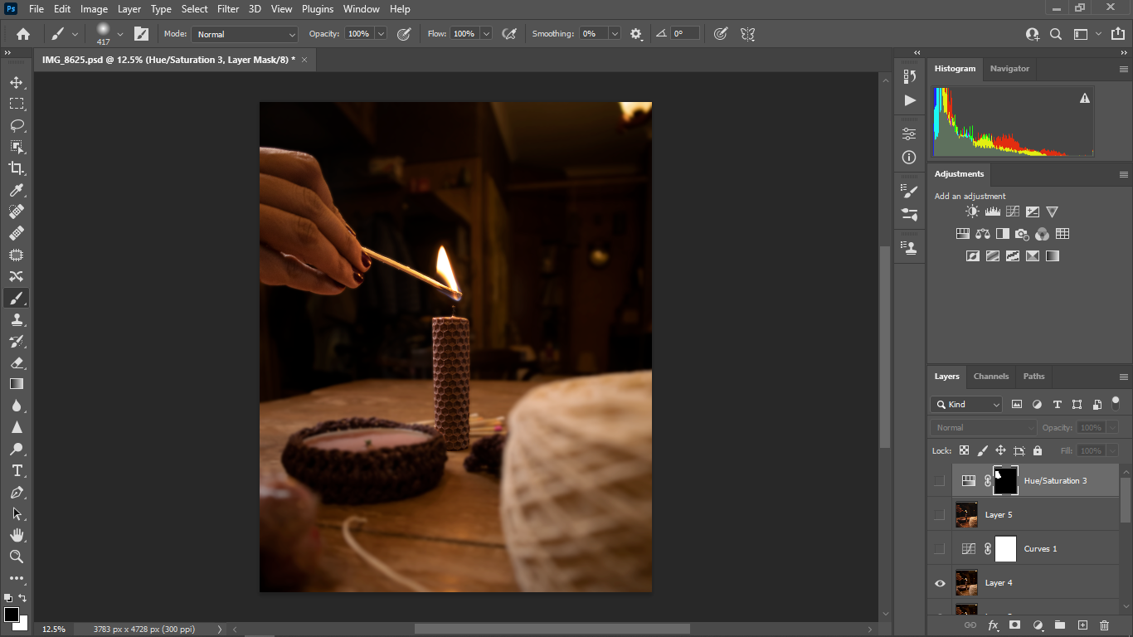Open the Layers panel options menu

coord(1123,377)
